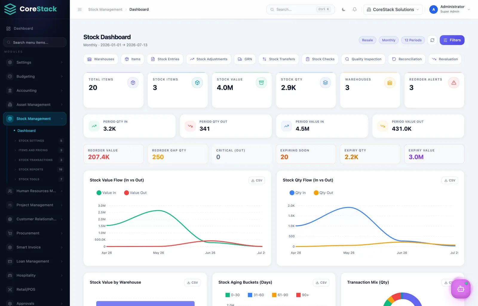Toggle Value In legend series
Screen dimensions: 478x306
point(106,193)
